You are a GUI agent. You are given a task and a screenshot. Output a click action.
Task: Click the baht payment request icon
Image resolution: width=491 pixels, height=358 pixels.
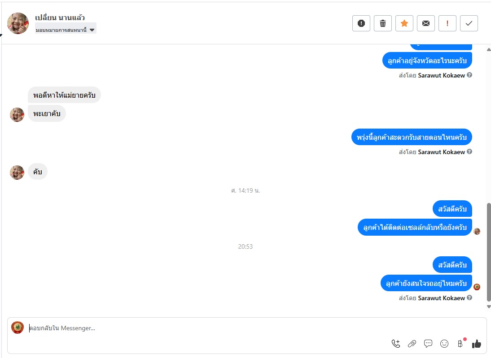(460, 344)
